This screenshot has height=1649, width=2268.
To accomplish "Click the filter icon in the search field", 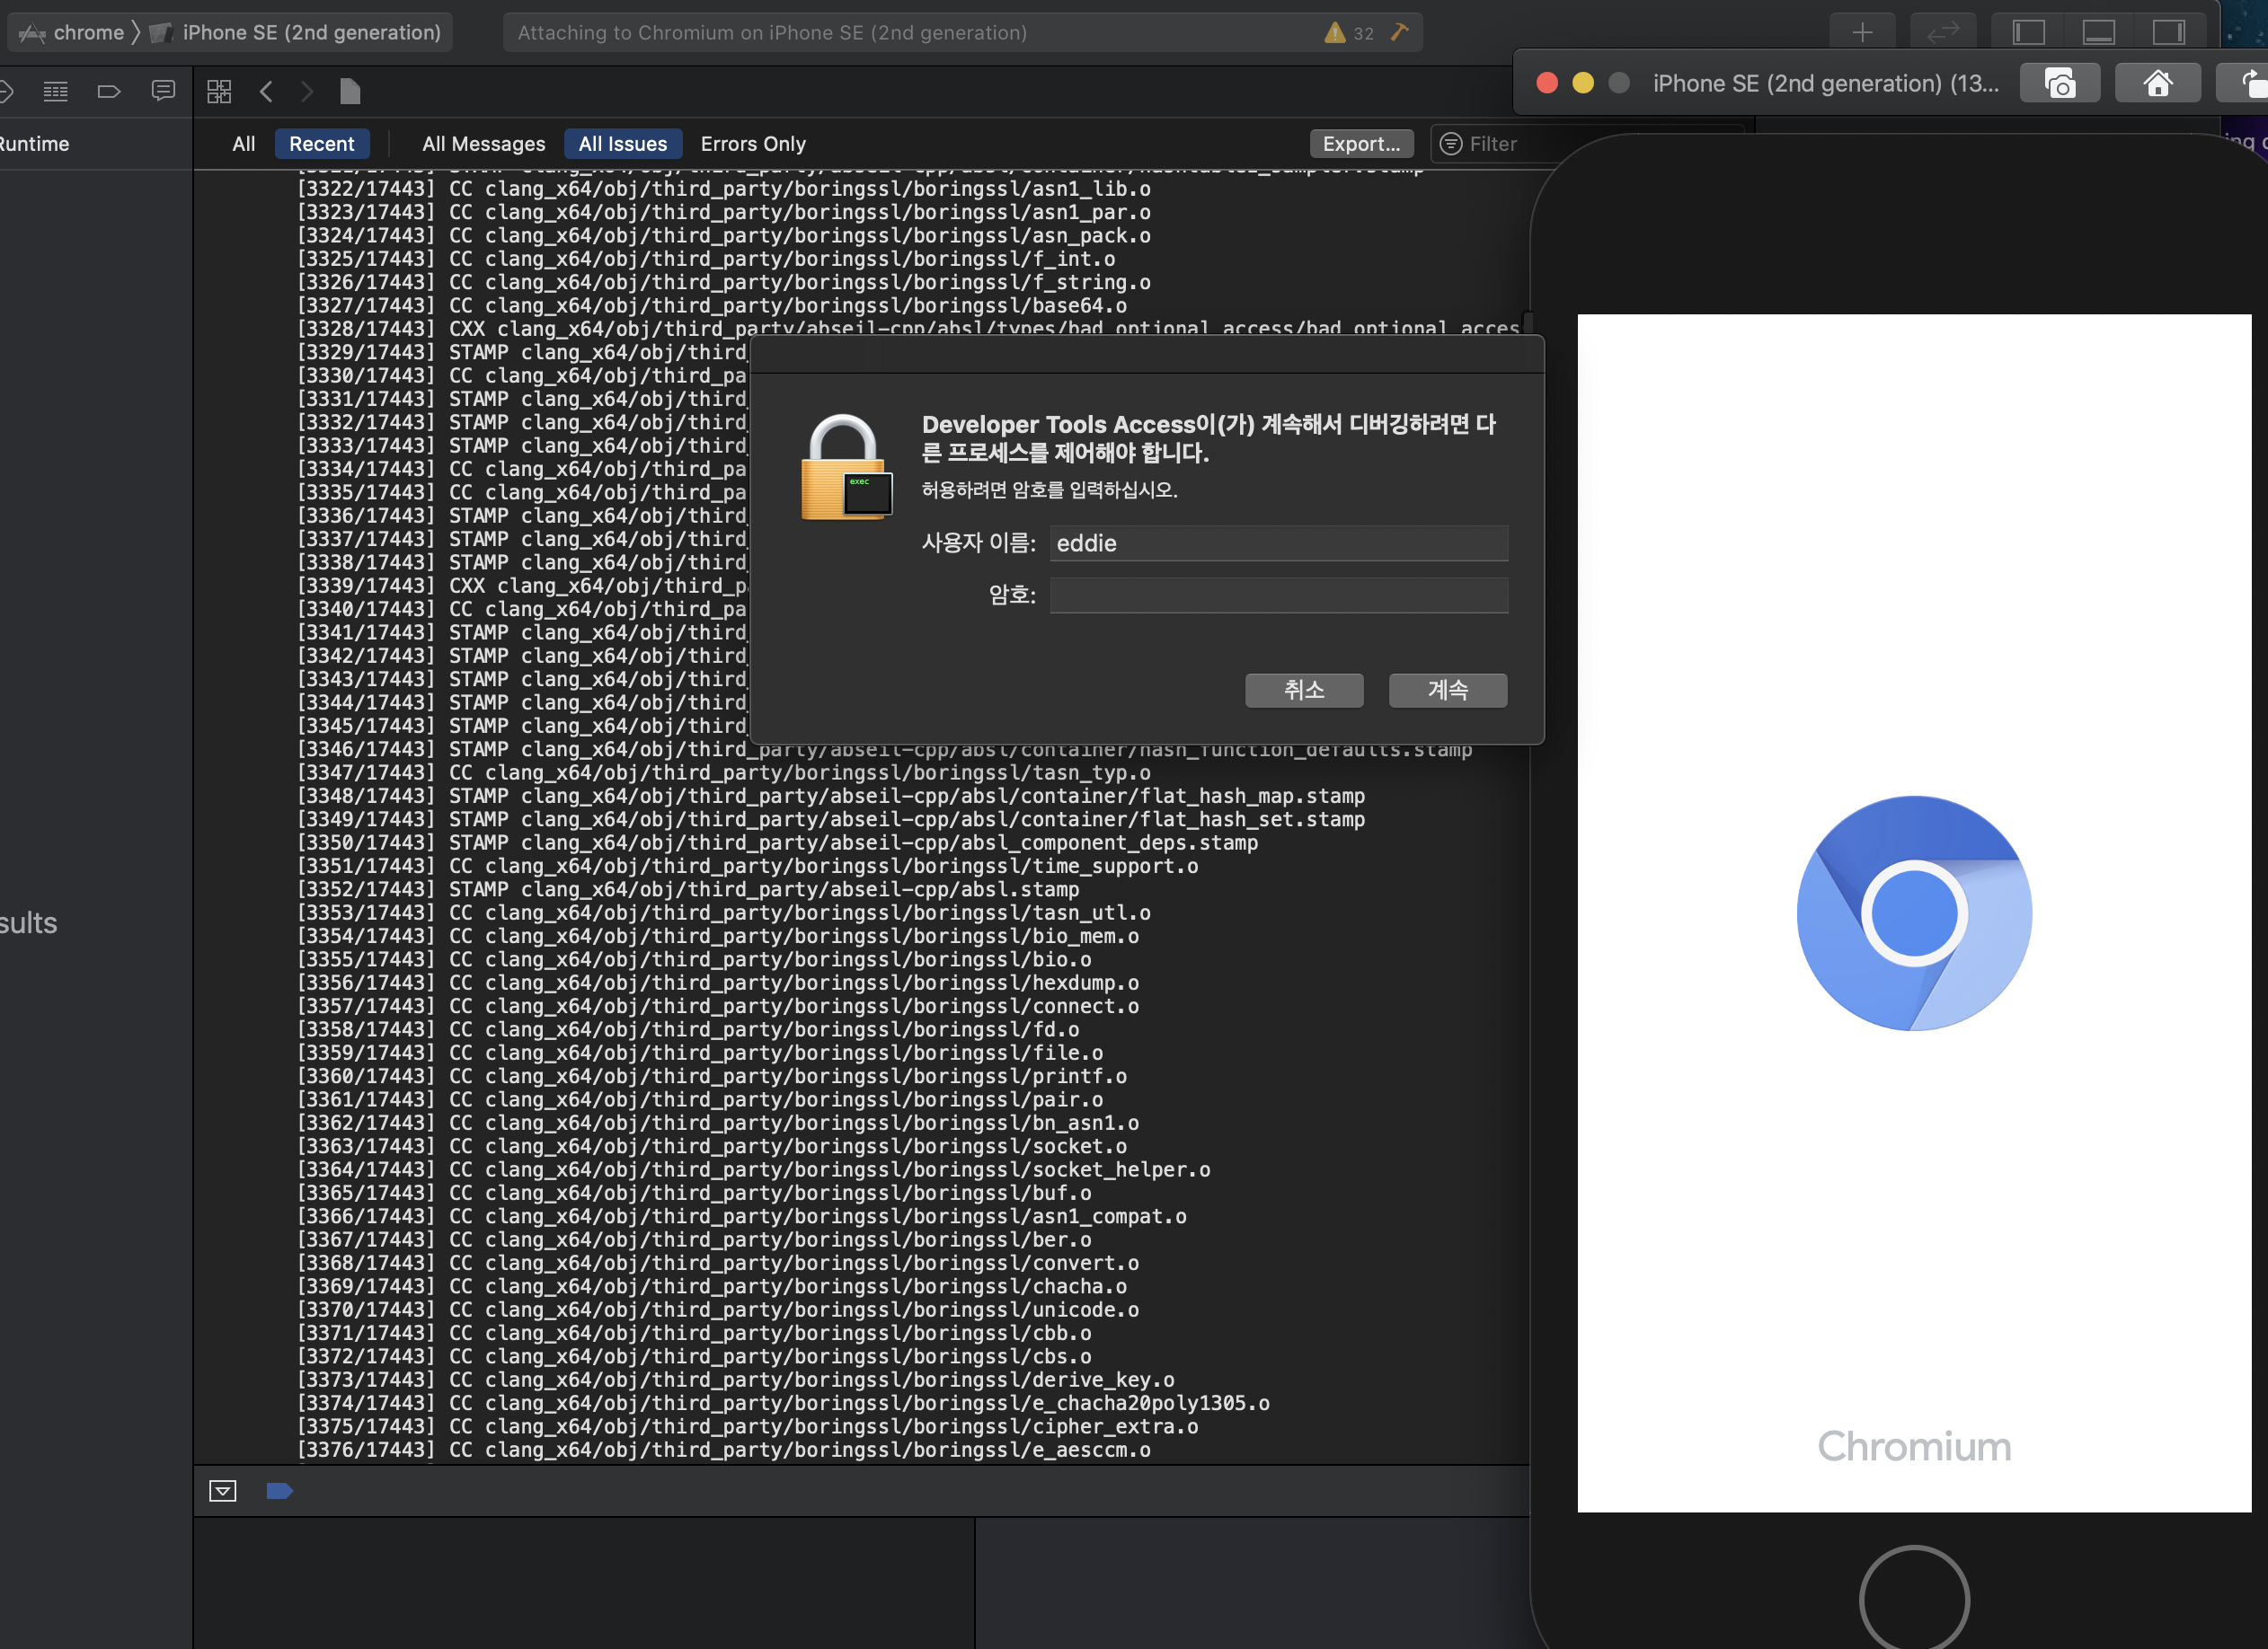I will [x=1450, y=144].
